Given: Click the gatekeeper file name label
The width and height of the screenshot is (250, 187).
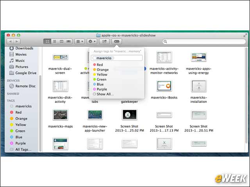Looking at the screenshot, I should (129, 102).
